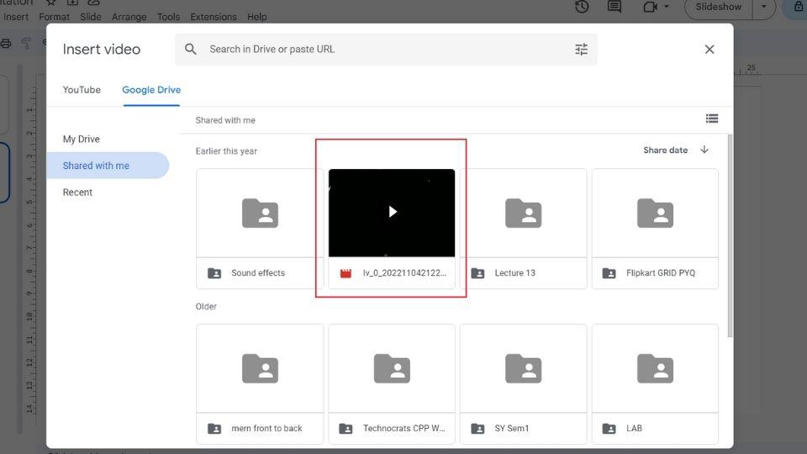Screen dimensions: 807x454
Task: Click LAB folder icon
Action: pos(655,368)
